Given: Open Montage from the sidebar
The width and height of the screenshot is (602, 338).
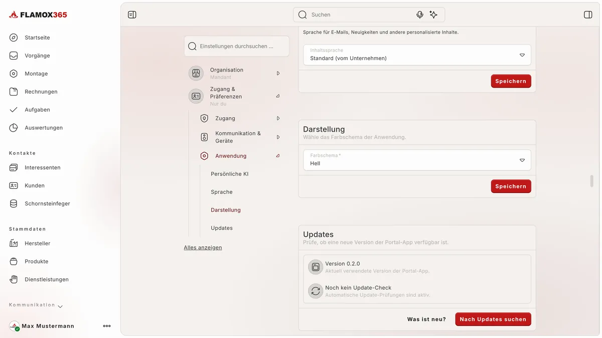Looking at the screenshot, I should coord(36,74).
